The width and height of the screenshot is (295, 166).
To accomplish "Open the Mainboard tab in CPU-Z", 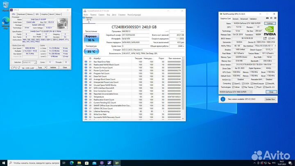I will click(21, 14).
